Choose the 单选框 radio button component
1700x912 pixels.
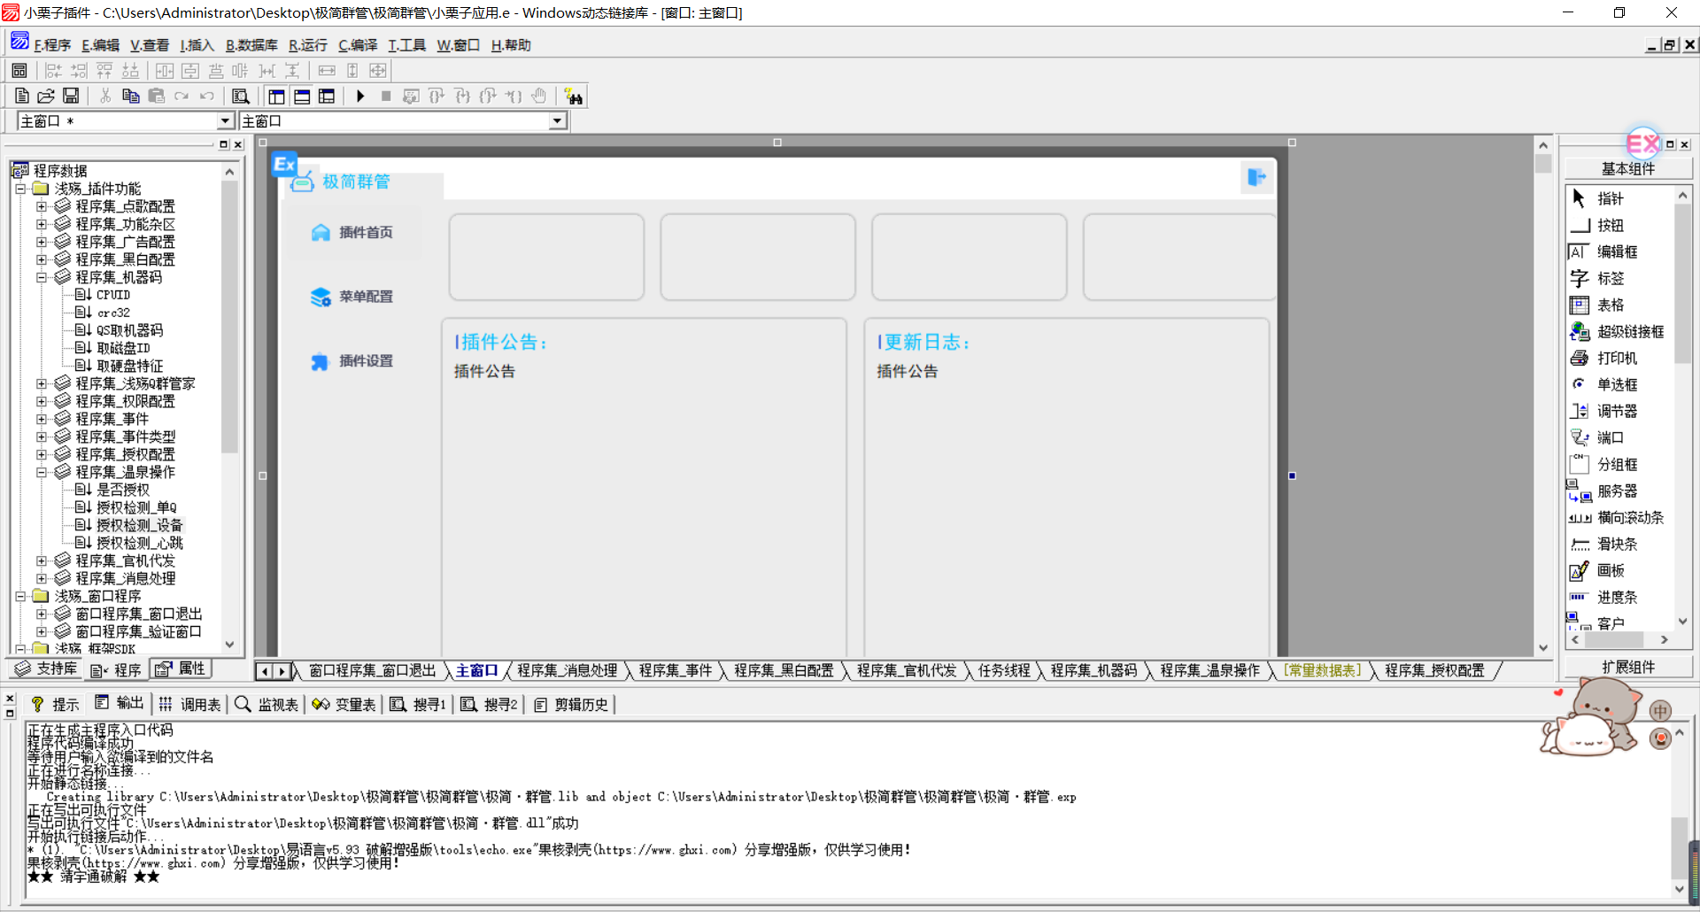(x=1616, y=385)
